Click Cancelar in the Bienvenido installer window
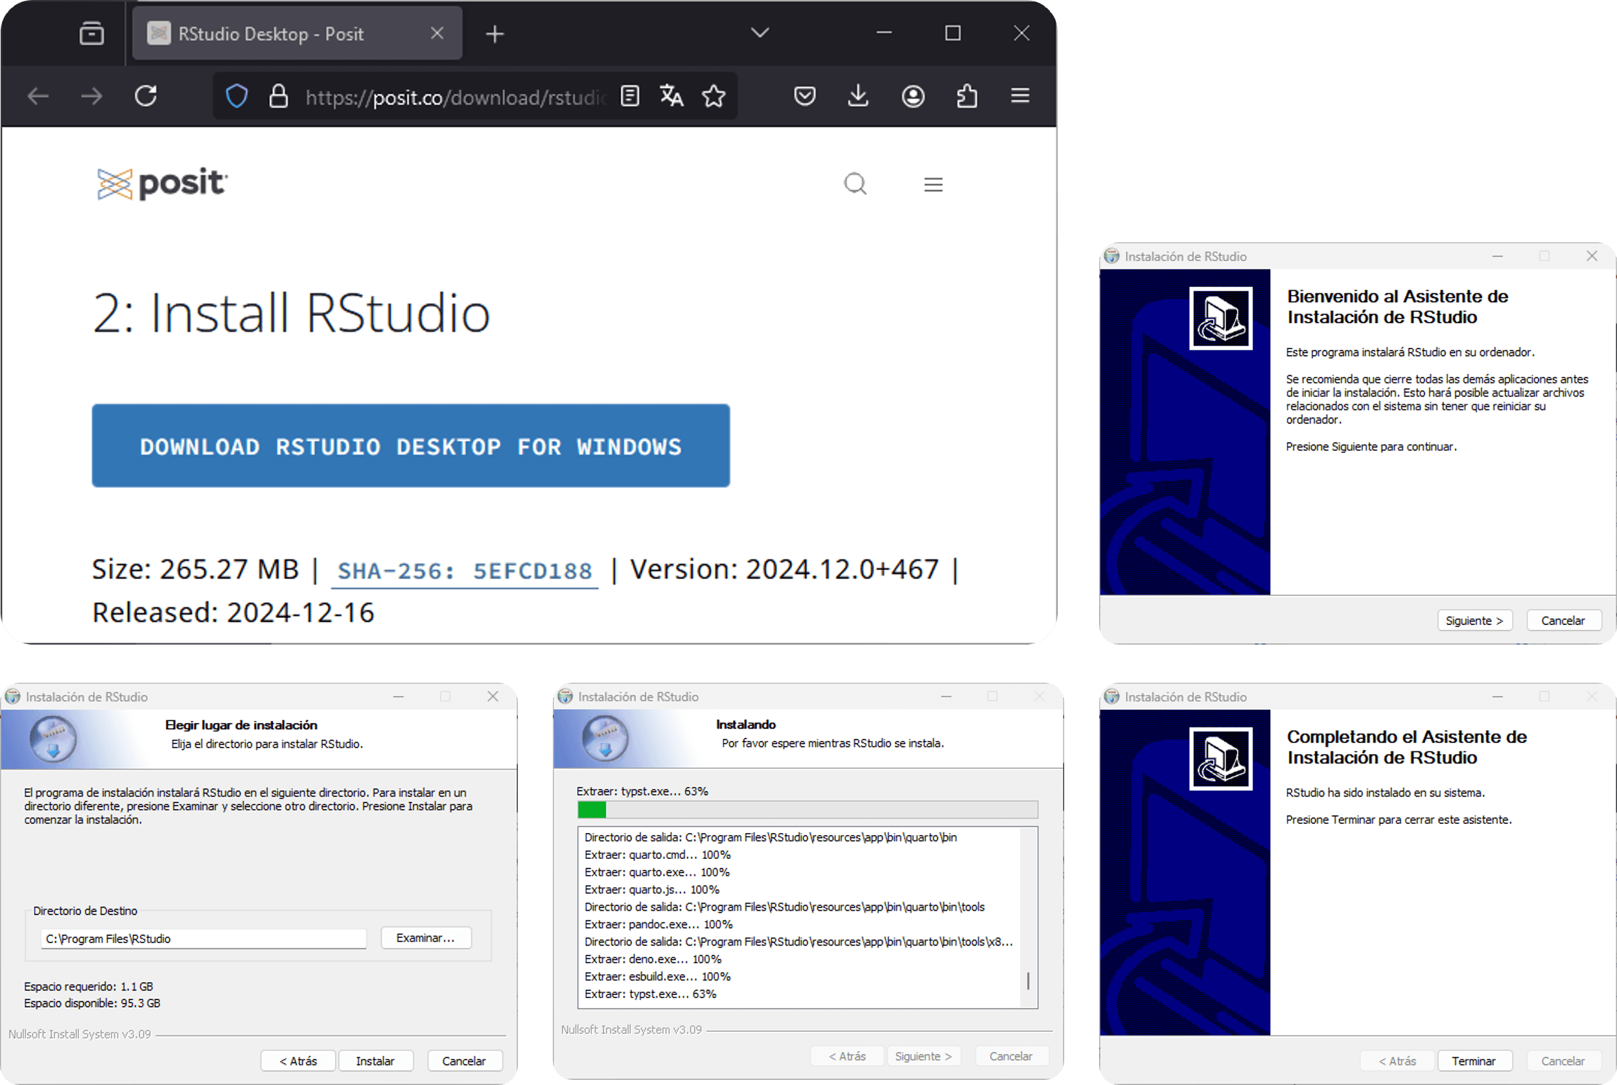The width and height of the screenshot is (1617, 1085). coord(1563,621)
